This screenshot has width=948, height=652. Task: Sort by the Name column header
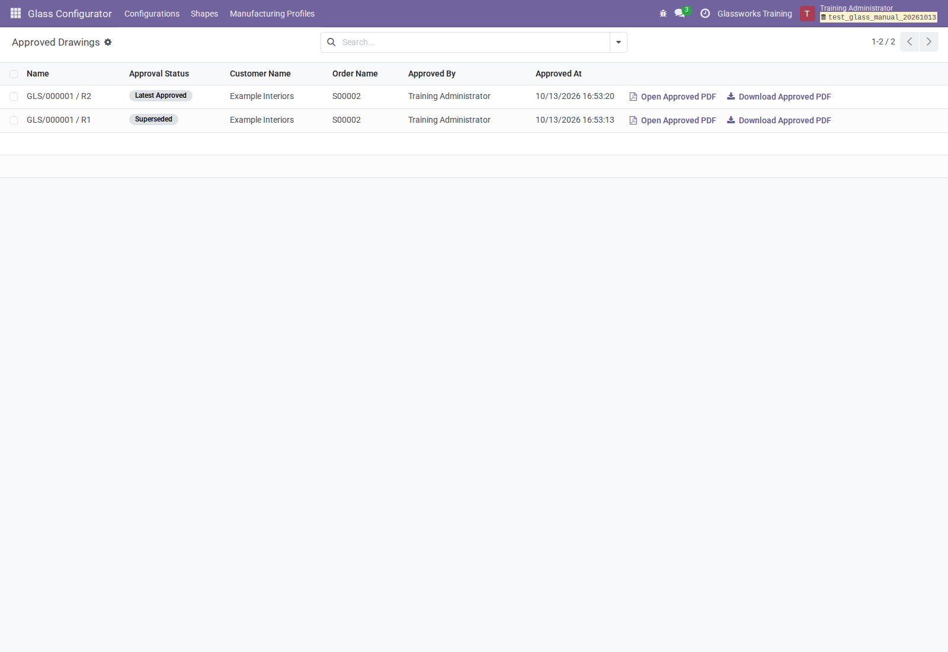pos(38,73)
